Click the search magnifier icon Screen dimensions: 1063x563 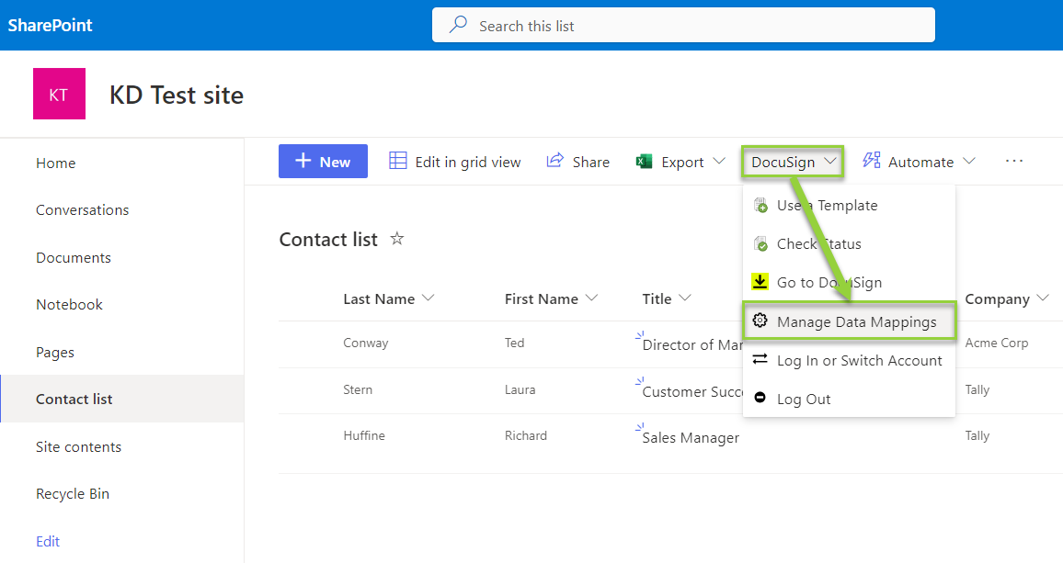457,24
